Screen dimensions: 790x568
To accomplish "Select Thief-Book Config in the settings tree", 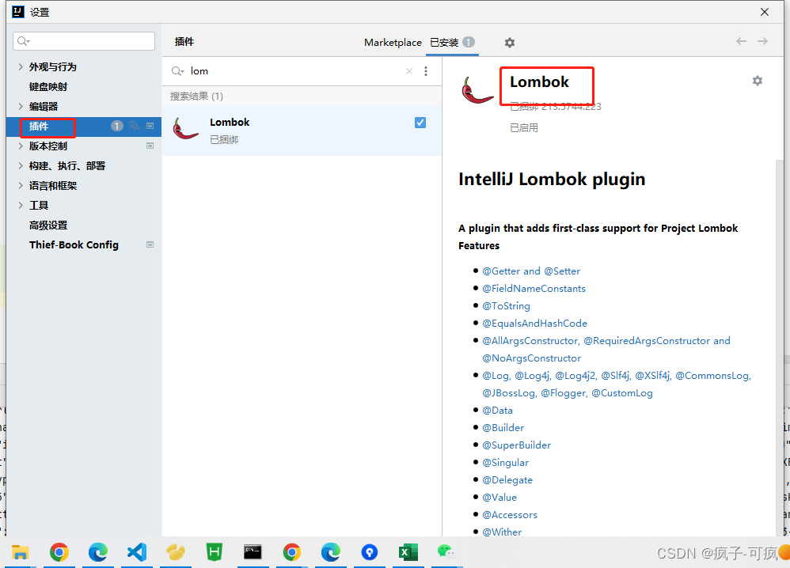I will click(74, 244).
